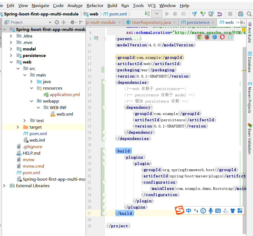The height and width of the screenshot is (236, 254).
Task: Activate the Sogou voice input microphone
Action: click(x=211, y=211)
